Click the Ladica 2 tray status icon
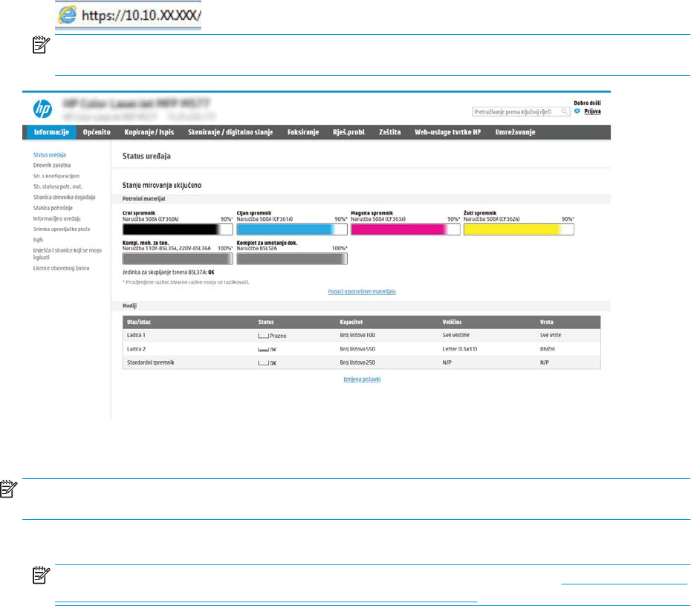Screen dimensions: 691x606 point(263,349)
